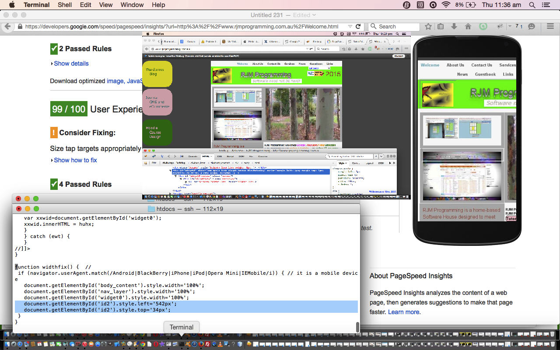Click Guestbook in the phone preview
The height and width of the screenshot is (350, 560).
pos(486,74)
